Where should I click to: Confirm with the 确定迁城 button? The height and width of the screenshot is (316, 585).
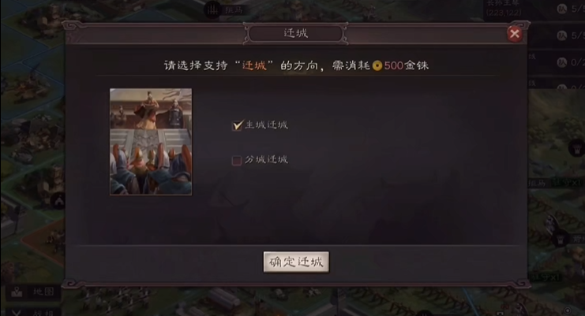coord(296,262)
